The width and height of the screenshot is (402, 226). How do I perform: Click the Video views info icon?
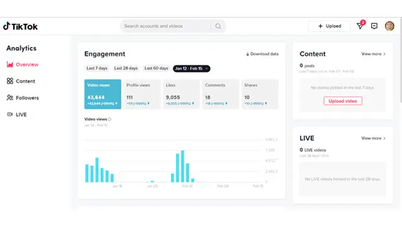pyautogui.click(x=109, y=119)
